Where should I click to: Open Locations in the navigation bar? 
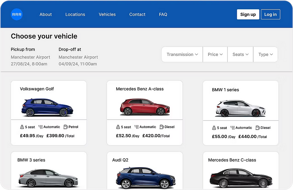[x=75, y=14]
